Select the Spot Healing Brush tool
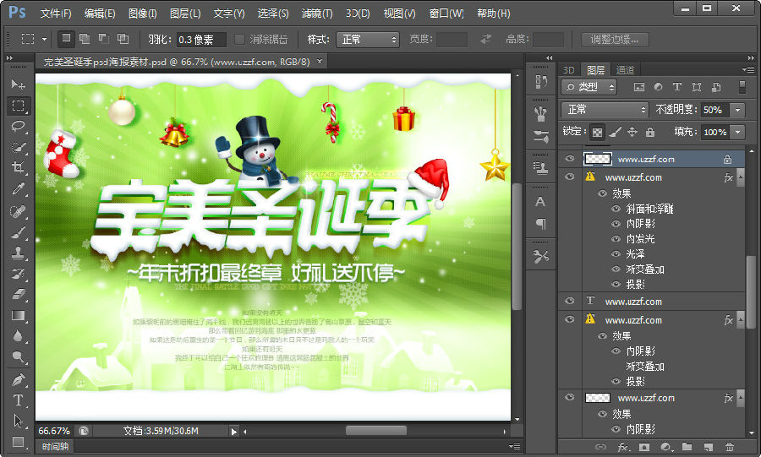761x457 pixels. 19,211
